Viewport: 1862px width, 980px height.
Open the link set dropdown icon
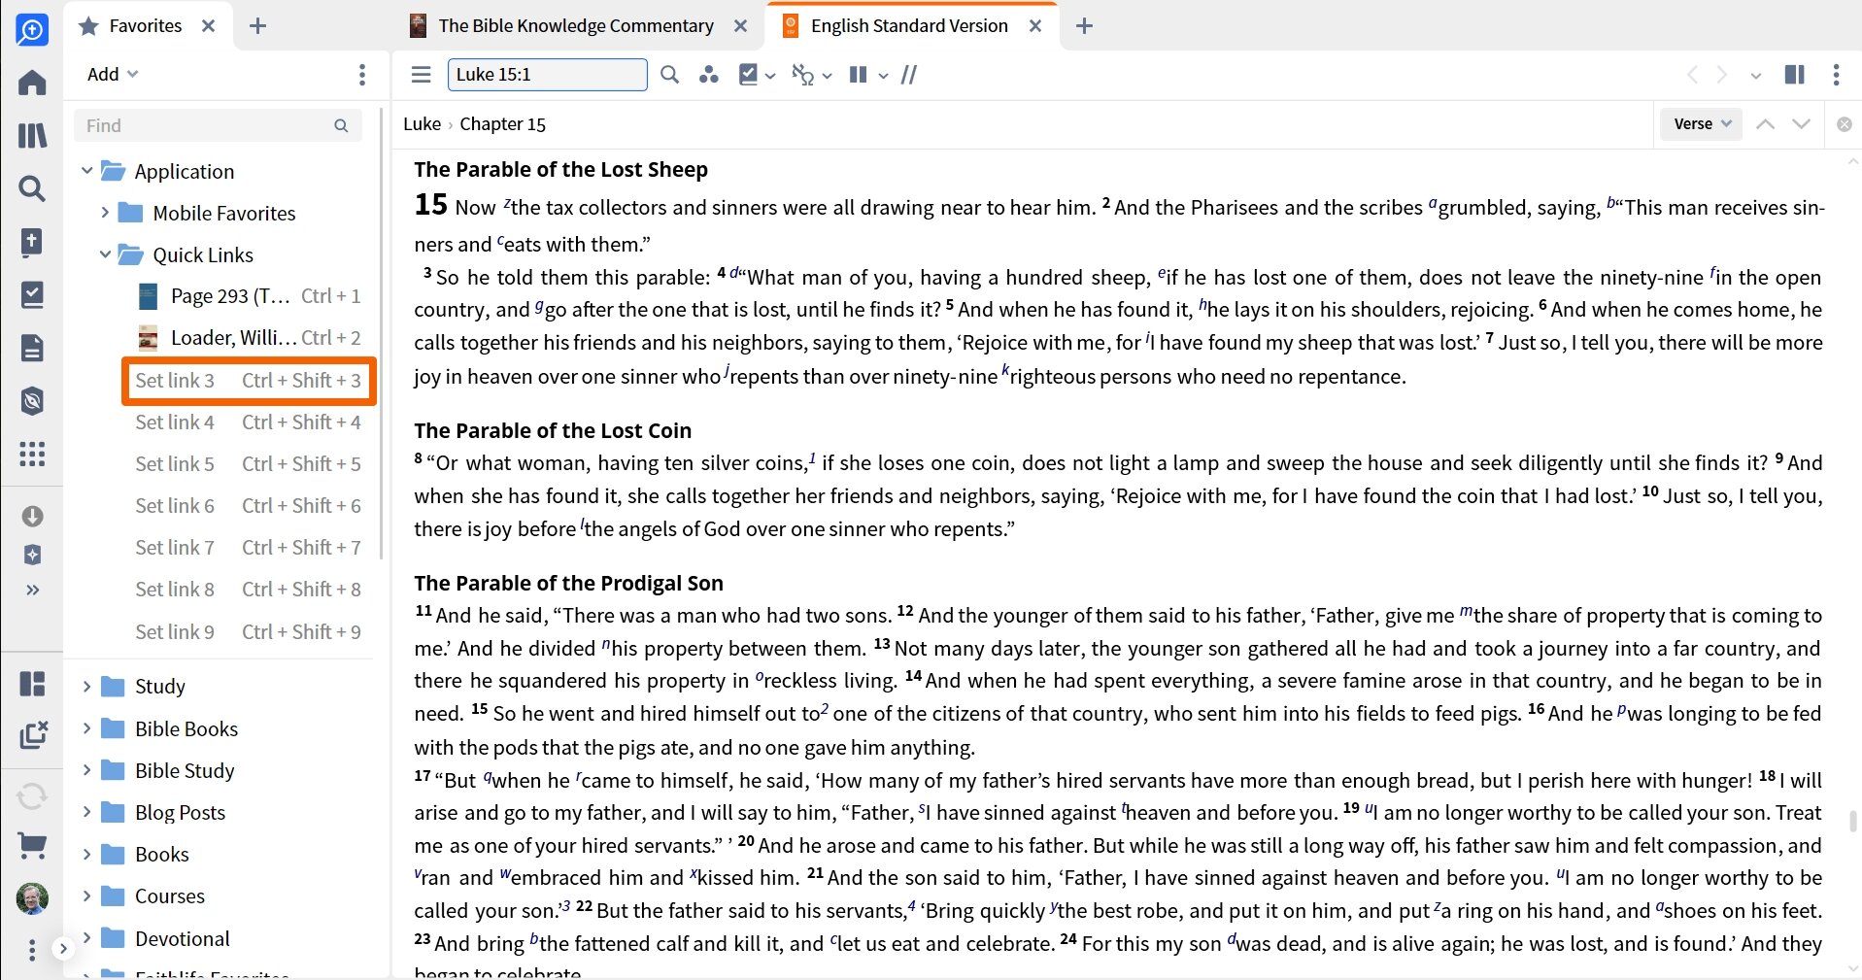click(812, 75)
